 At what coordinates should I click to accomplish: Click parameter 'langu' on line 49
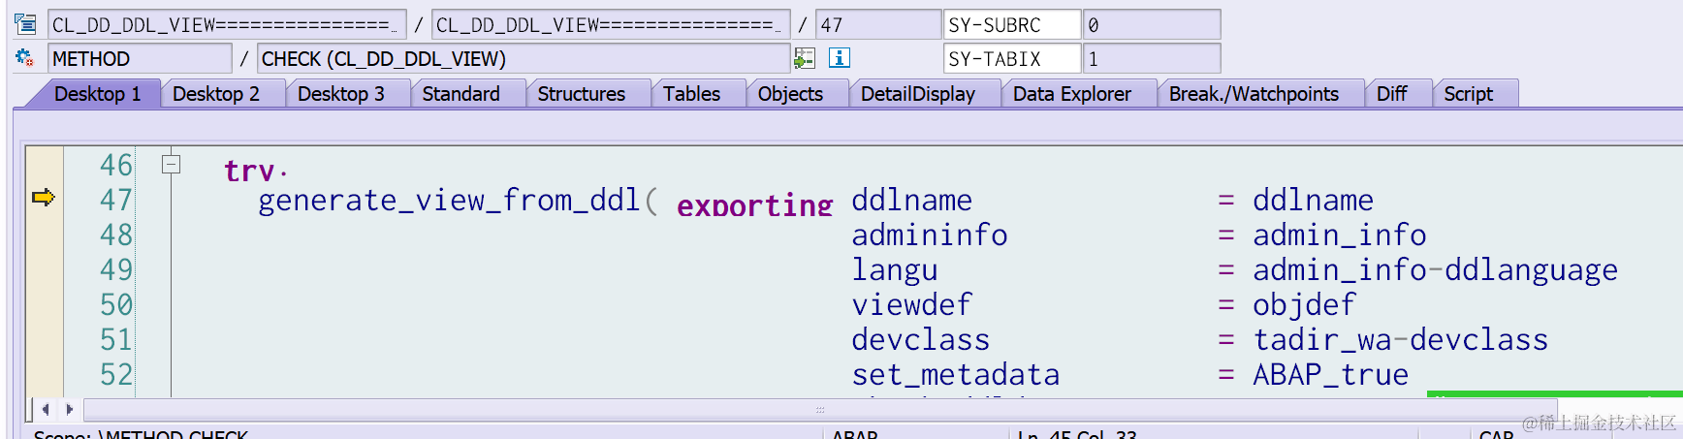[x=895, y=270]
